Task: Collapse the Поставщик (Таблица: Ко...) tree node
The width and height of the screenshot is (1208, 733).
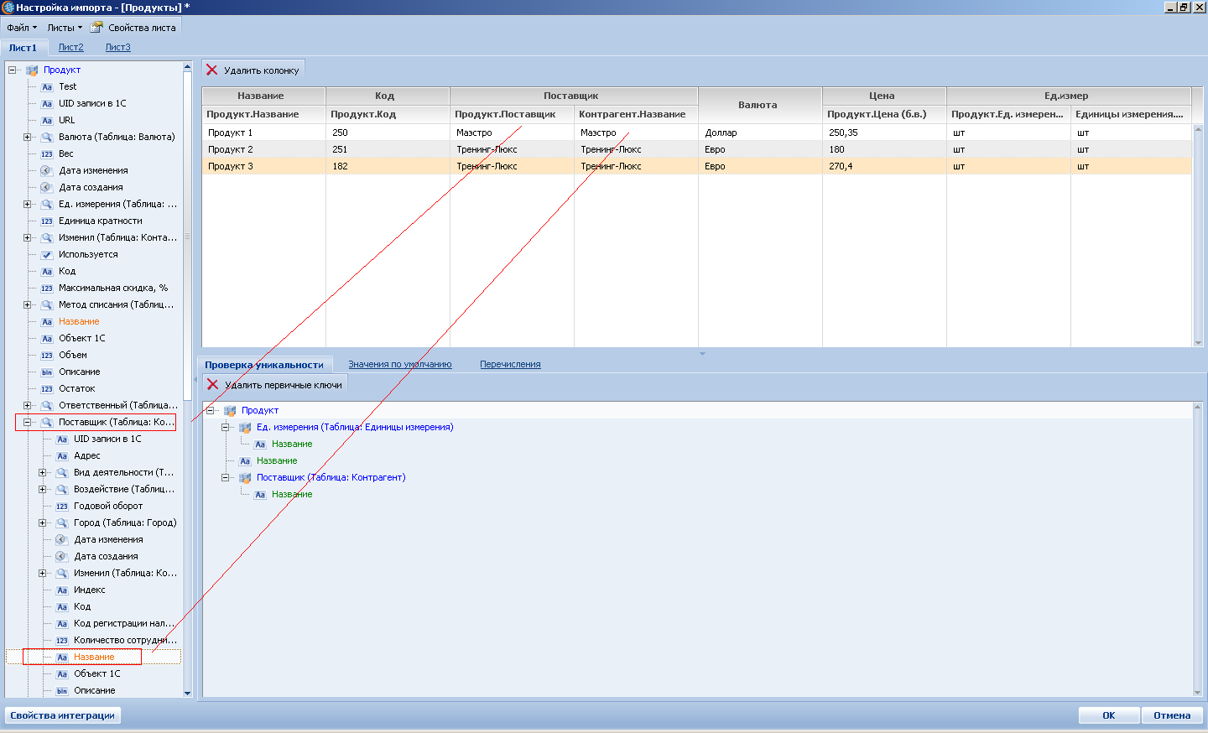Action: pyautogui.click(x=27, y=422)
